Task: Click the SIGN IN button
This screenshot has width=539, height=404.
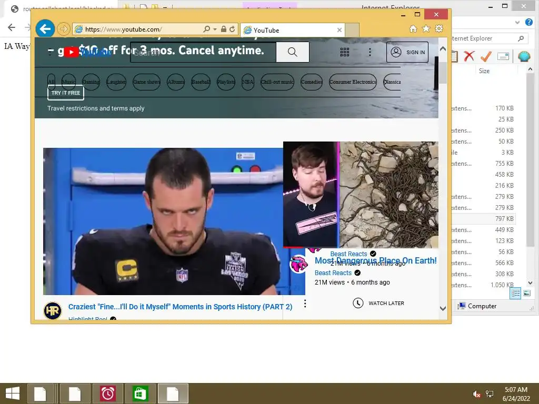Action: tap(407, 52)
